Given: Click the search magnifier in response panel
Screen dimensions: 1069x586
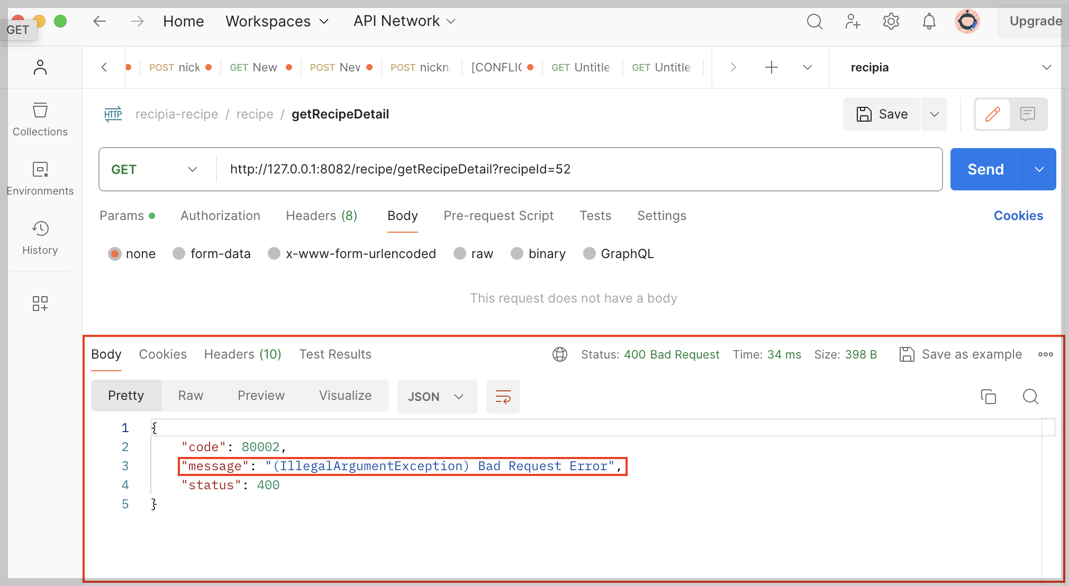Looking at the screenshot, I should (x=1030, y=396).
